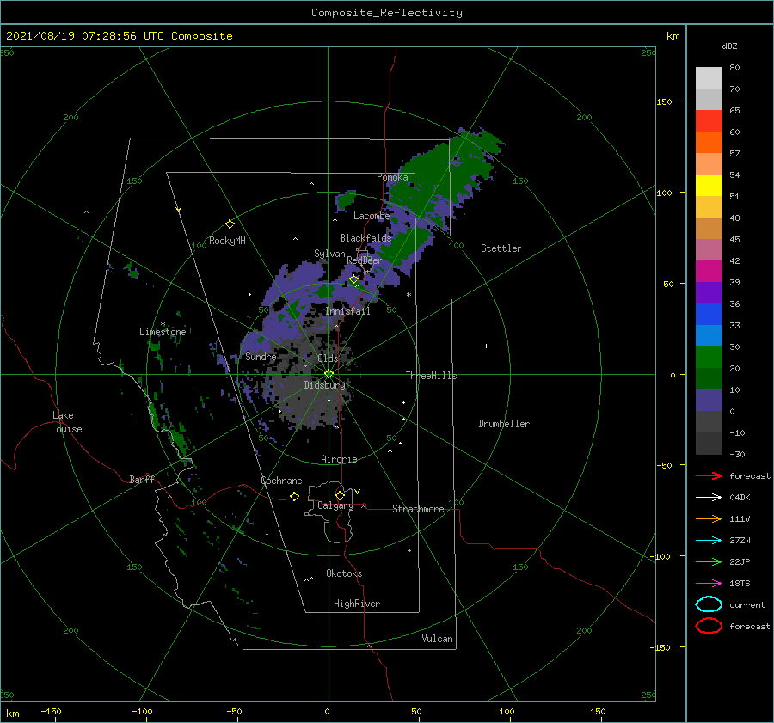
Task: Select the bright green 20–30 dBZ swatch
Action: tap(709, 357)
